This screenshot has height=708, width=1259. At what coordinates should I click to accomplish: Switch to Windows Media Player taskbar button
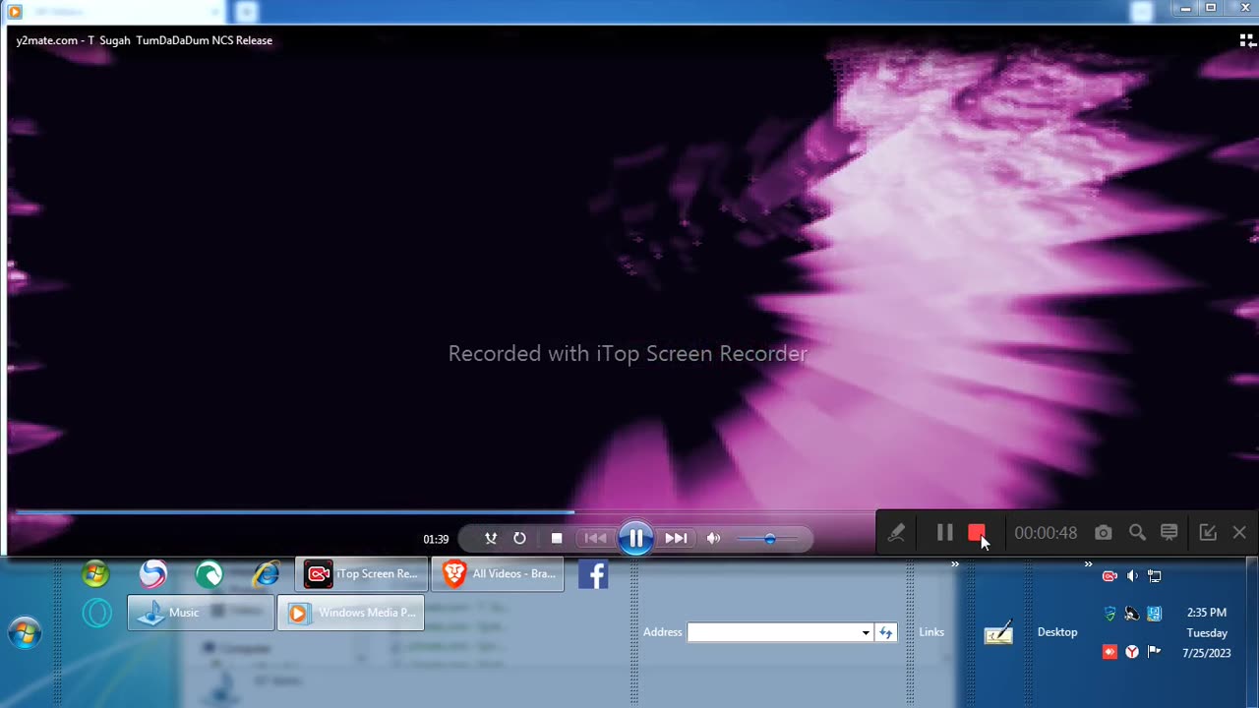pyautogui.click(x=351, y=613)
